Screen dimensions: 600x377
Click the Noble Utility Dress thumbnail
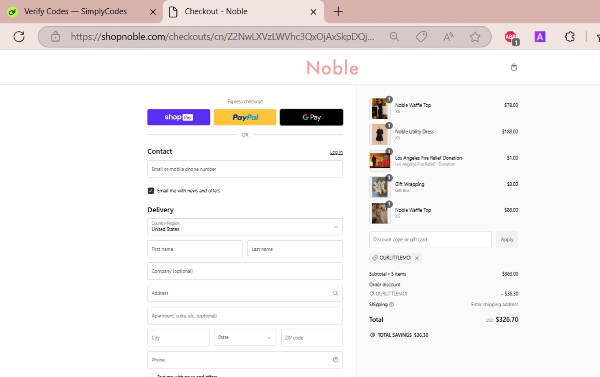[380, 134]
